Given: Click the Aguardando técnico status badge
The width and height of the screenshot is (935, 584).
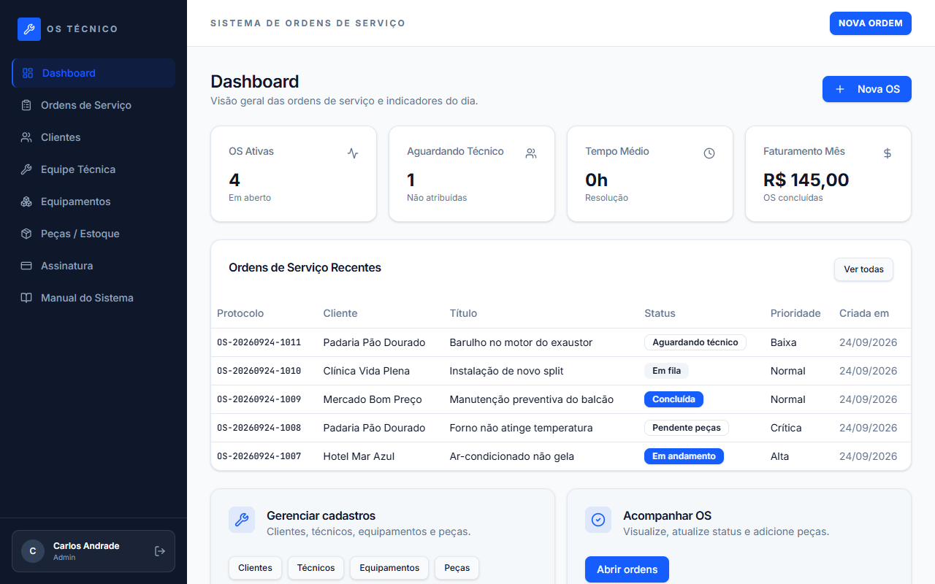Looking at the screenshot, I should pyautogui.click(x=695, y=342).
